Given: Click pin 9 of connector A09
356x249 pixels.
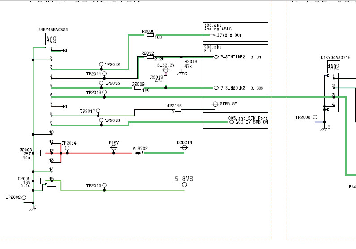Looking at the screenshot, I should (x=51, y=123).
